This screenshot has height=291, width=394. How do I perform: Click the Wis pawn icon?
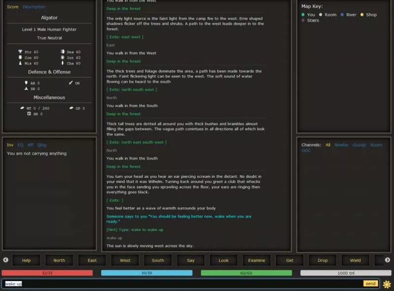coord(20,64)
